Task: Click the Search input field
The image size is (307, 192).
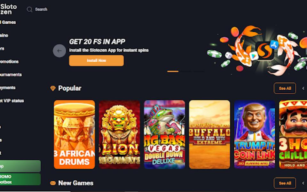Action: [x=41, y=9]
